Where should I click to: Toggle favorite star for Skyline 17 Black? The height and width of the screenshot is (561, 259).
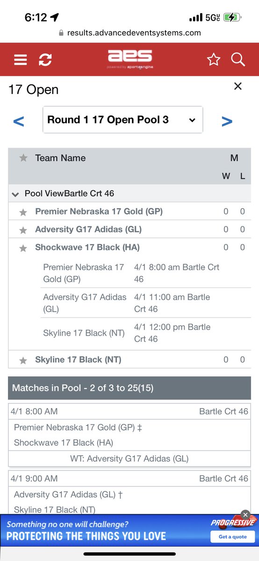(23, 360)
